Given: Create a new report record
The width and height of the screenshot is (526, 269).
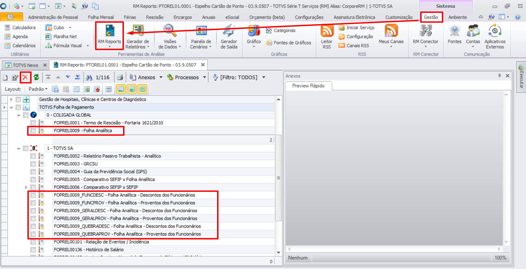Looking at the screenshot, I should click(x=5, y=77).
